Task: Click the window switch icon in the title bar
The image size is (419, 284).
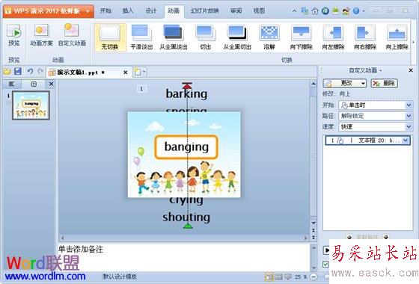Action: click(x=305, y=11)
